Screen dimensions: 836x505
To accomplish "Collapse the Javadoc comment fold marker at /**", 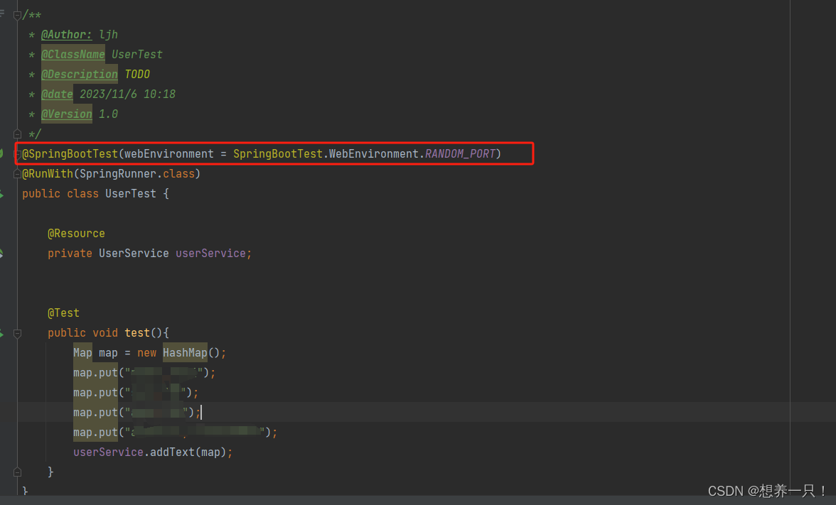I will pyautogui.click(x=17, y=15).
